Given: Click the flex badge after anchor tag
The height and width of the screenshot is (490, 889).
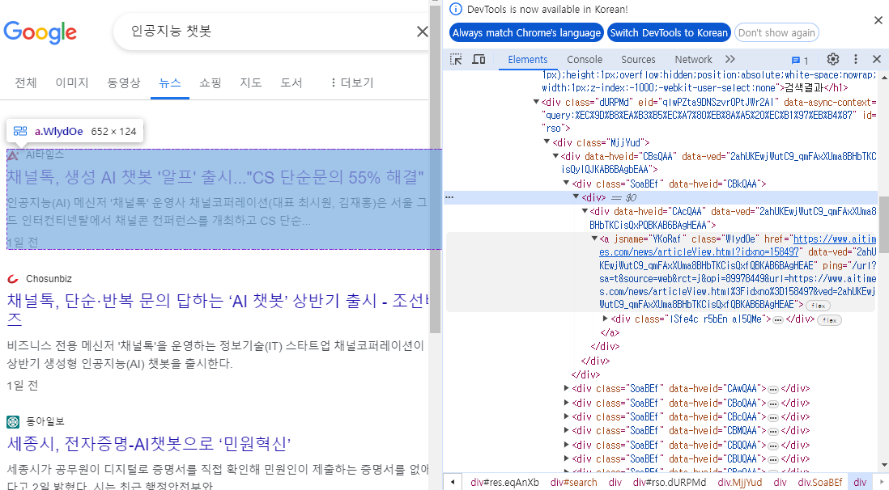Looking at the screenshot, I should coord(818,306).
